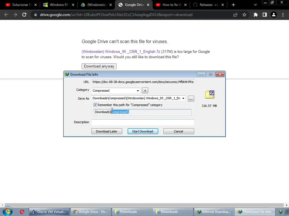Click the Description text field

(143, 122)
